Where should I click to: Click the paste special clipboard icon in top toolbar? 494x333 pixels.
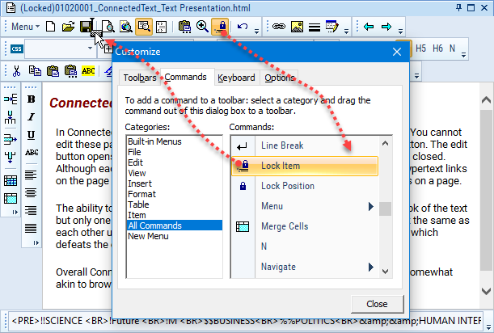[x=184, y=27]
